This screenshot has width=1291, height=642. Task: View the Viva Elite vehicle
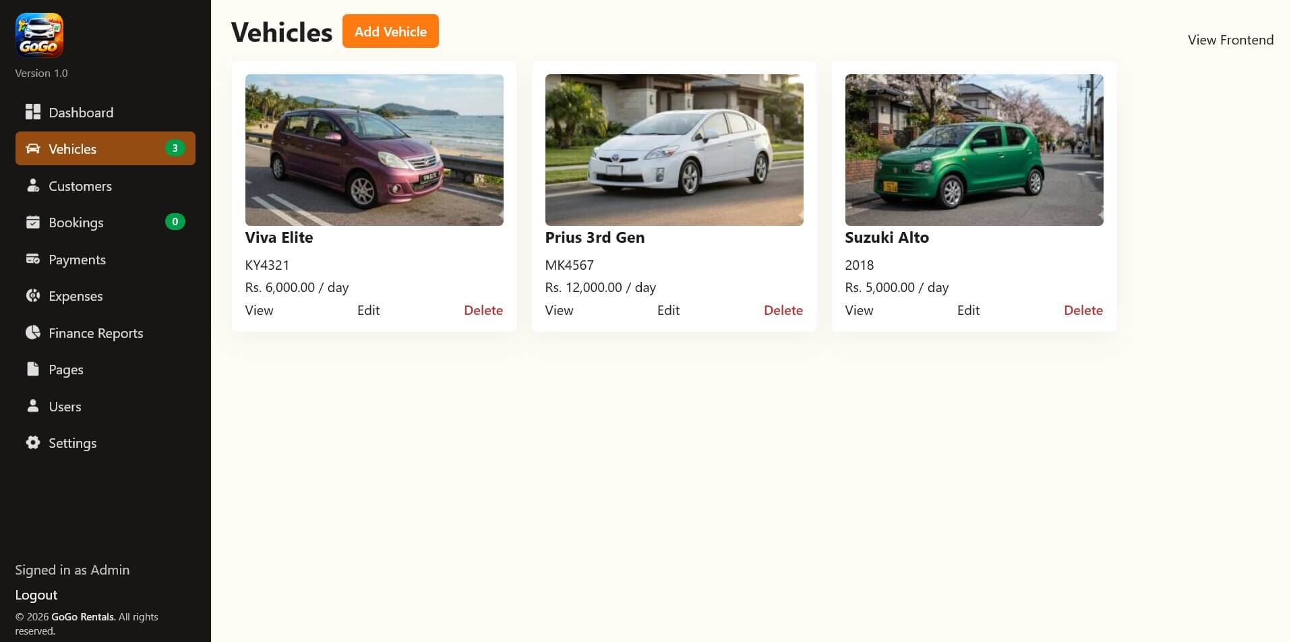tap(259, 310)
